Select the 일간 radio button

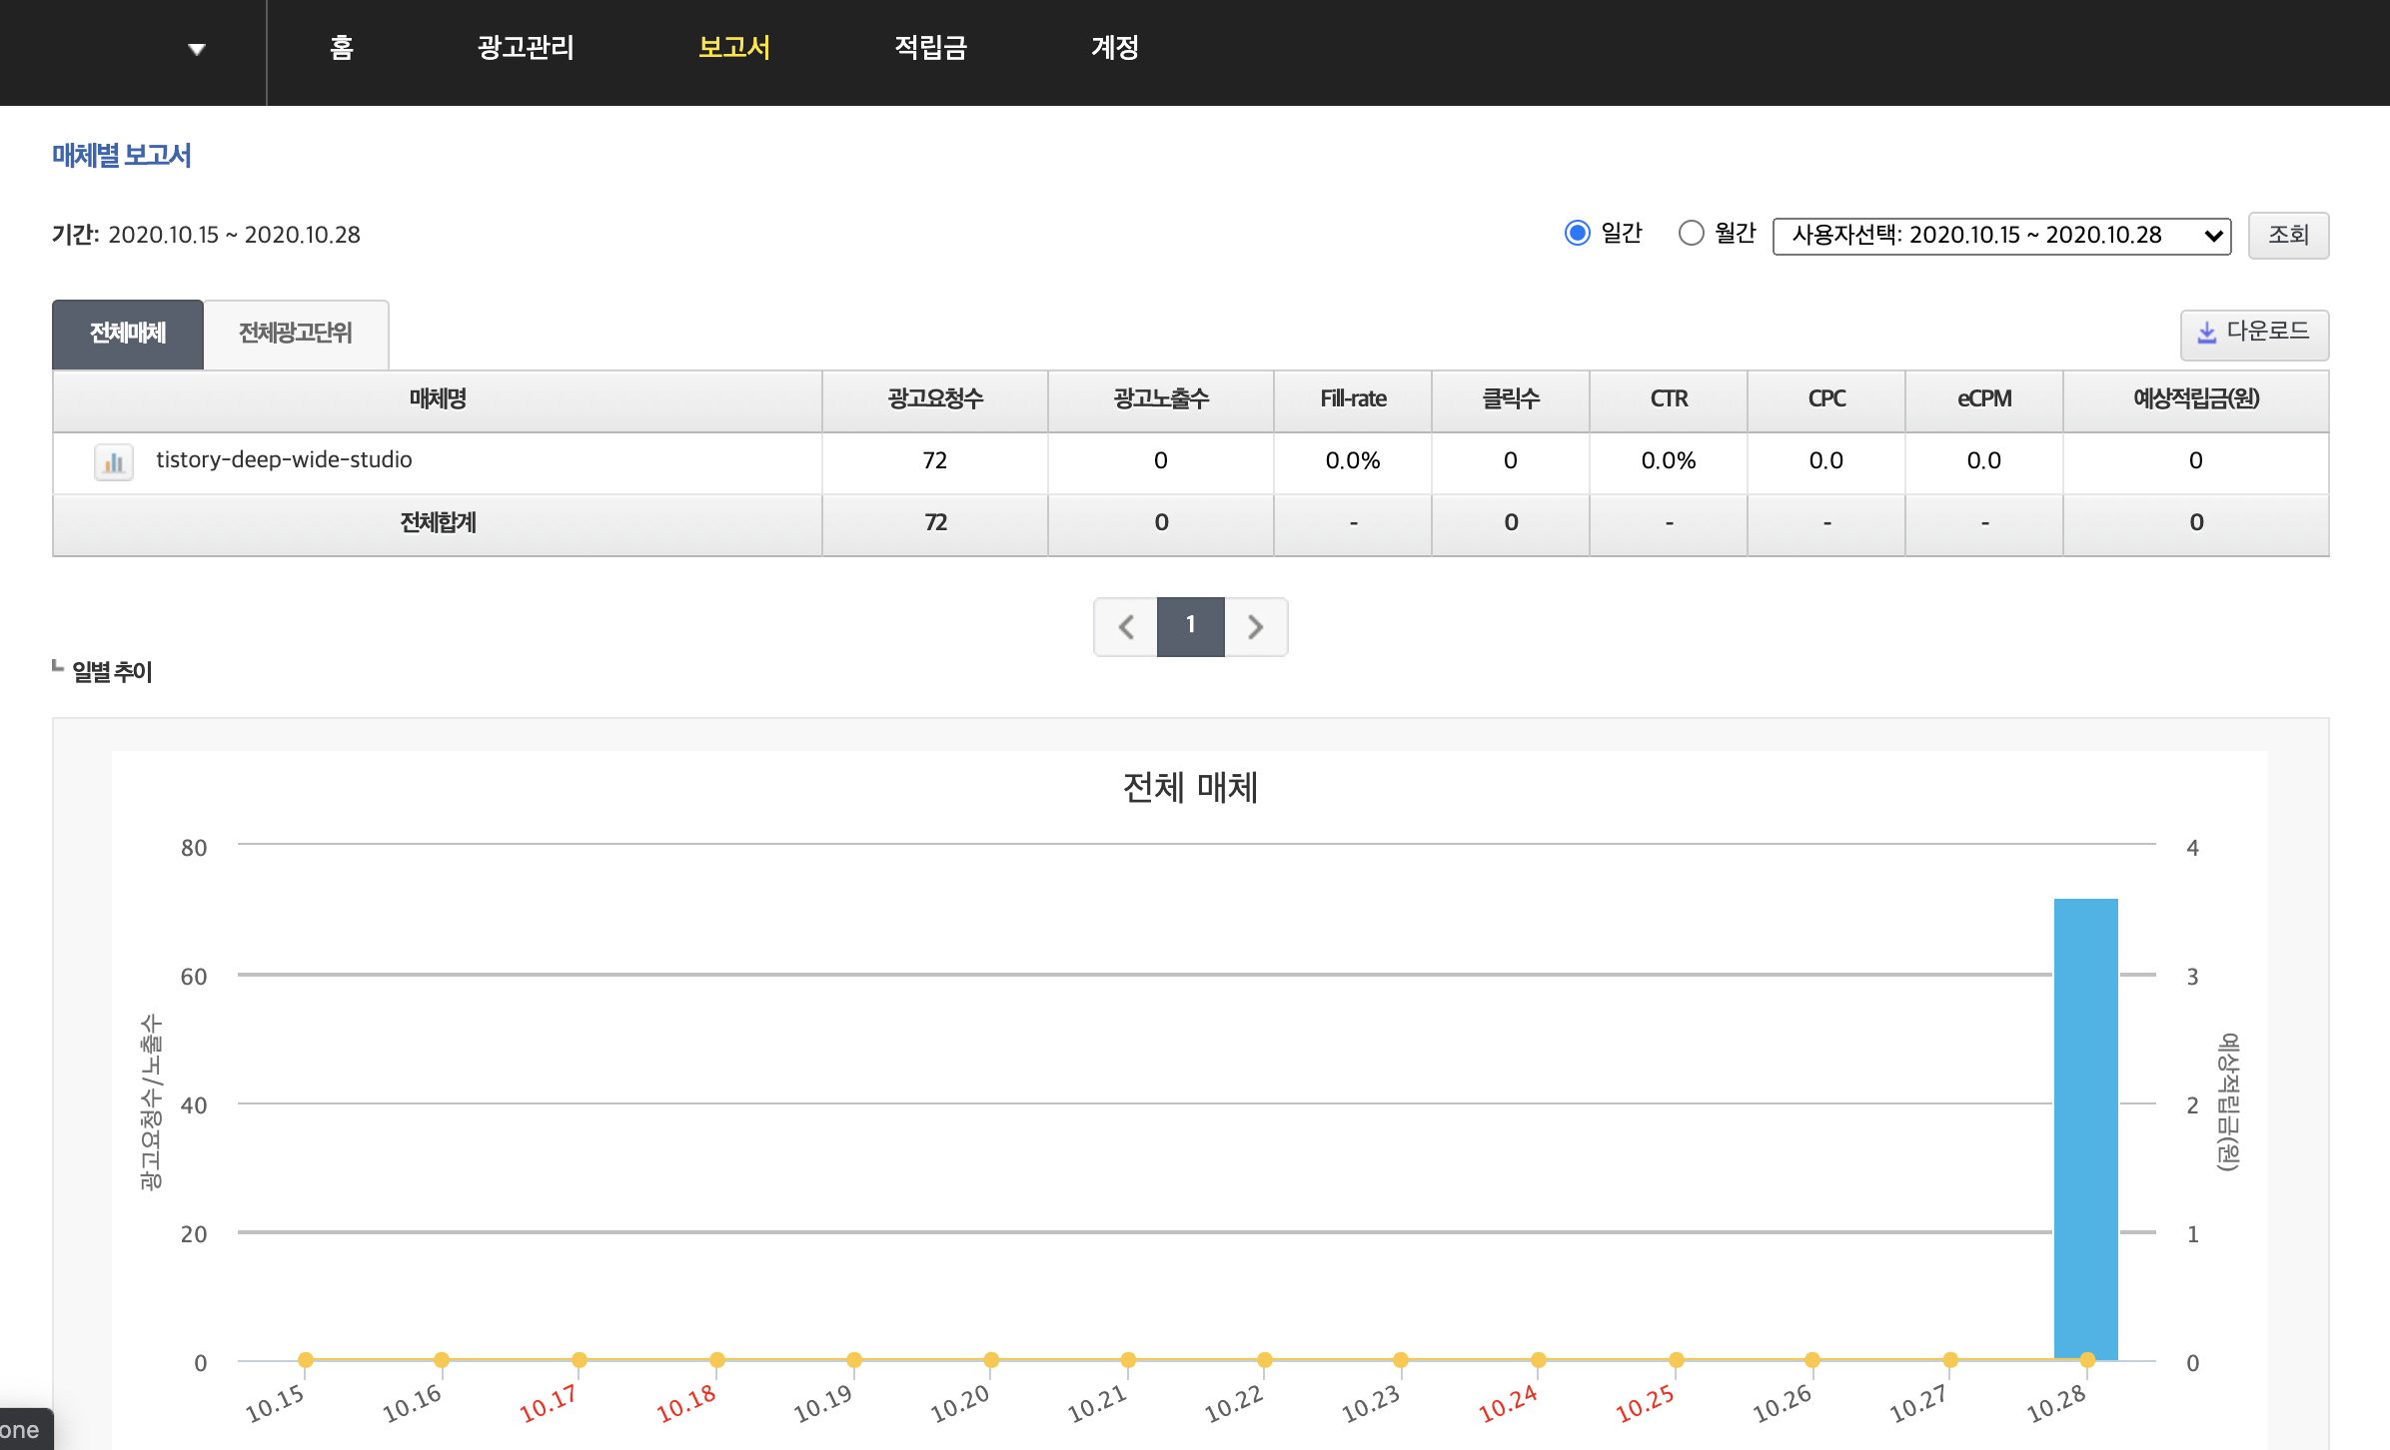[x=1577, y=234]
